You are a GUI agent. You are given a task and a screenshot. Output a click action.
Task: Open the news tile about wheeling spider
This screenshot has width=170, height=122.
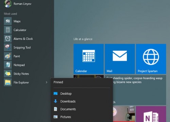pyautogui.click(x=139, y=90)
